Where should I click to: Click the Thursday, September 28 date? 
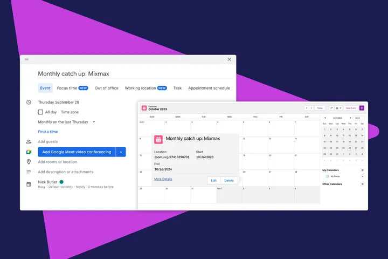pyautogui.click(x=58, y=102)
